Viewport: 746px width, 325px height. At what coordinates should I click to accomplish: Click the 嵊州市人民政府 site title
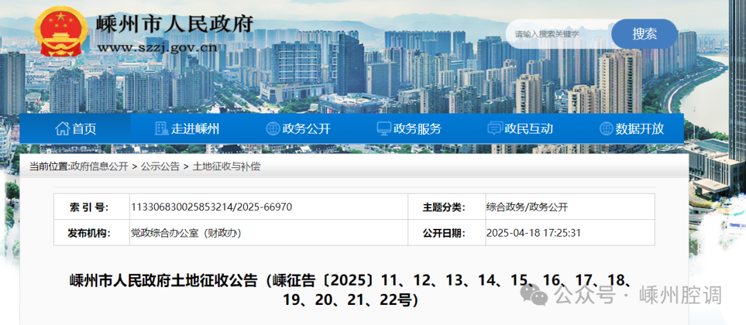point(174,24)
